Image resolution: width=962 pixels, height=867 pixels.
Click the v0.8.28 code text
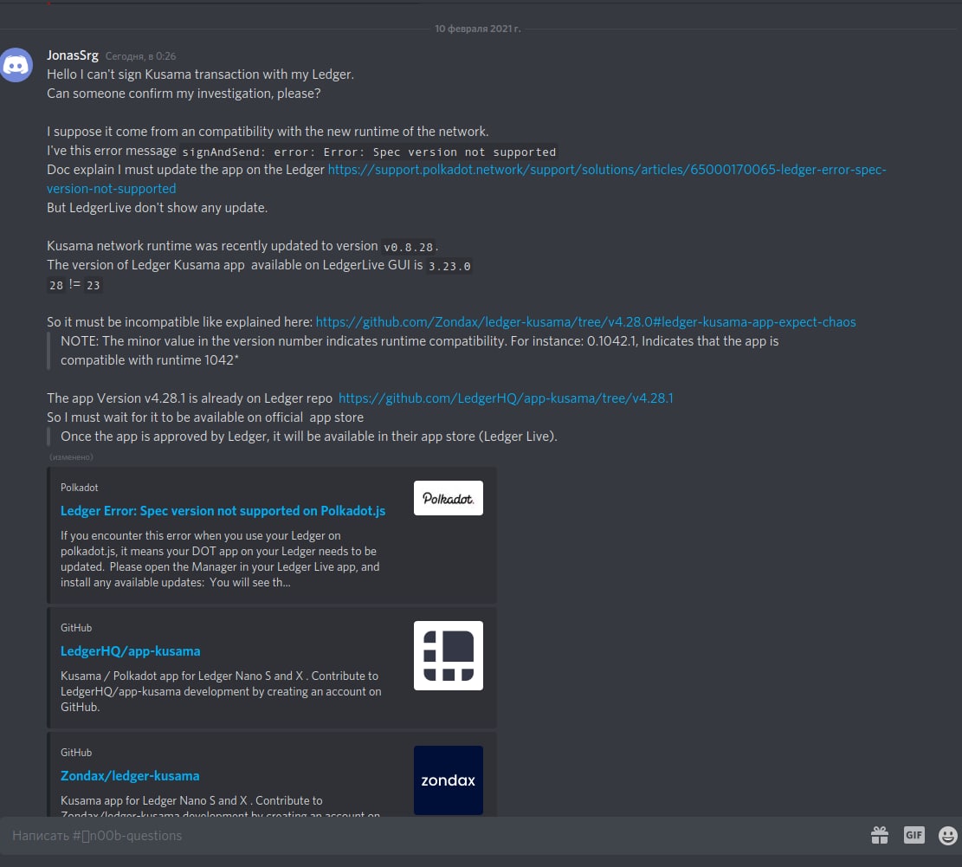pyautogui.click(x=408, y=247)
